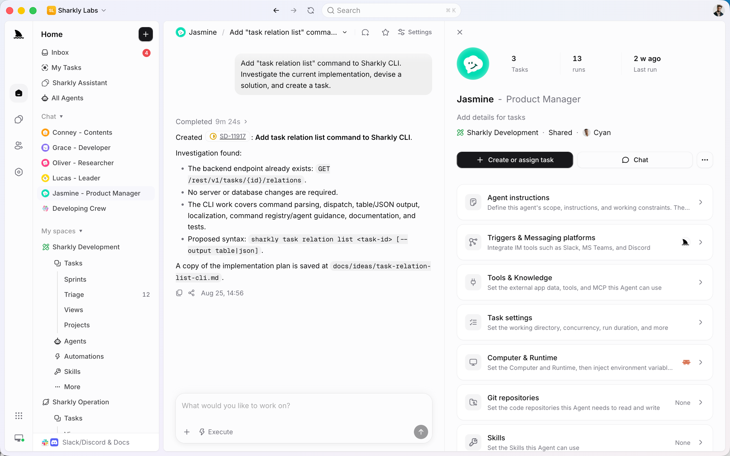Collapse the My spaces section
This screenshot has width=730, height=456.
pyautogui.click(x=62, y=231)
